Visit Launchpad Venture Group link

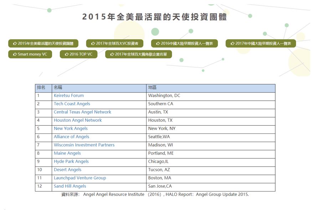point(80,178)
